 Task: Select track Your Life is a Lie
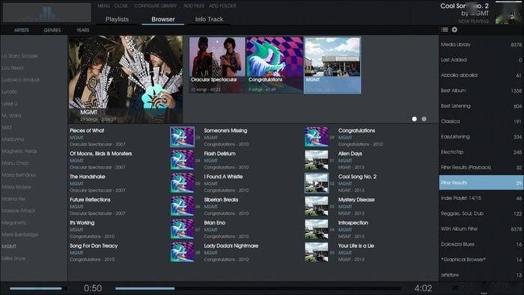tap(356, 246)
